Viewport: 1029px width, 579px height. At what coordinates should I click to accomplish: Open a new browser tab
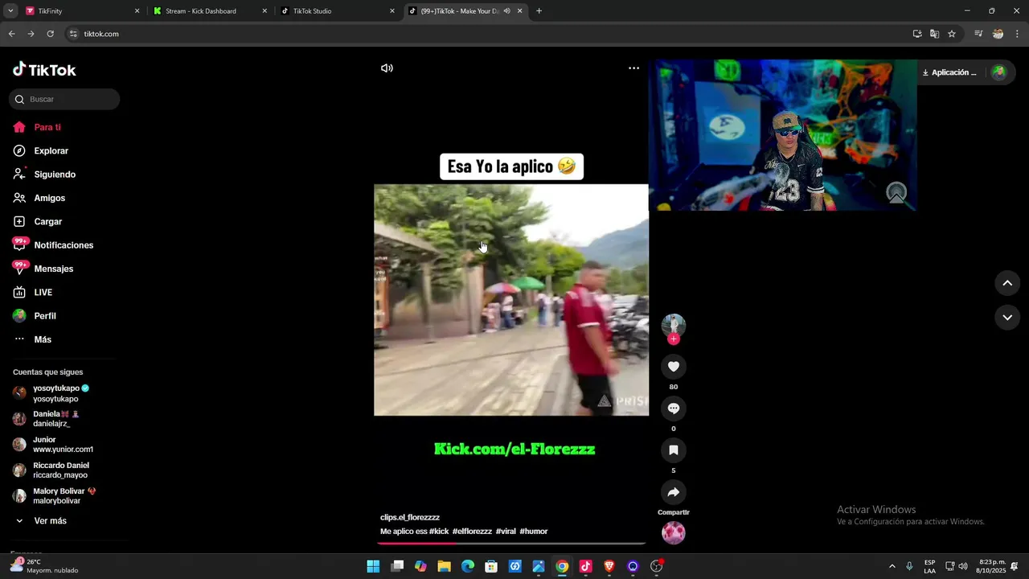pos(539,11)
